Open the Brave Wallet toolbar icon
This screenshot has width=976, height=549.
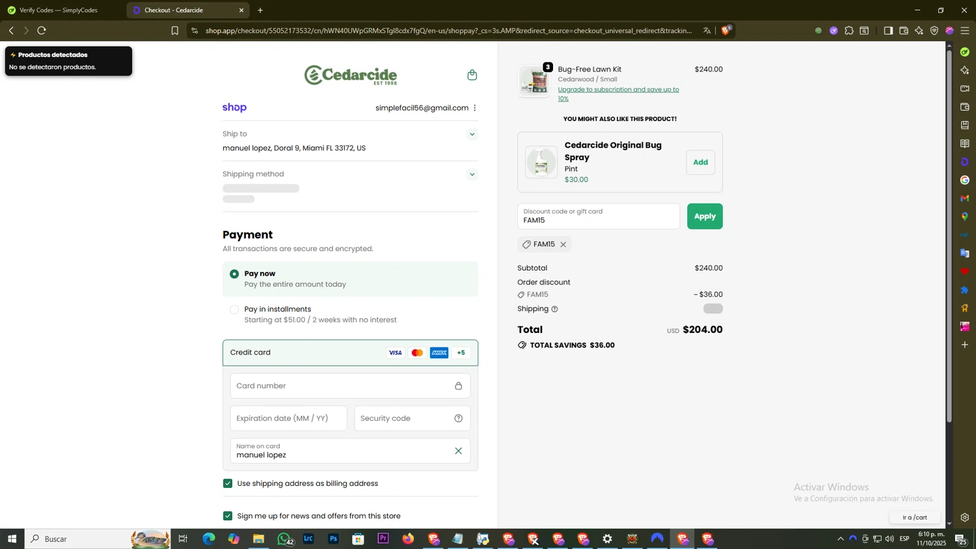tap(904, 31)
